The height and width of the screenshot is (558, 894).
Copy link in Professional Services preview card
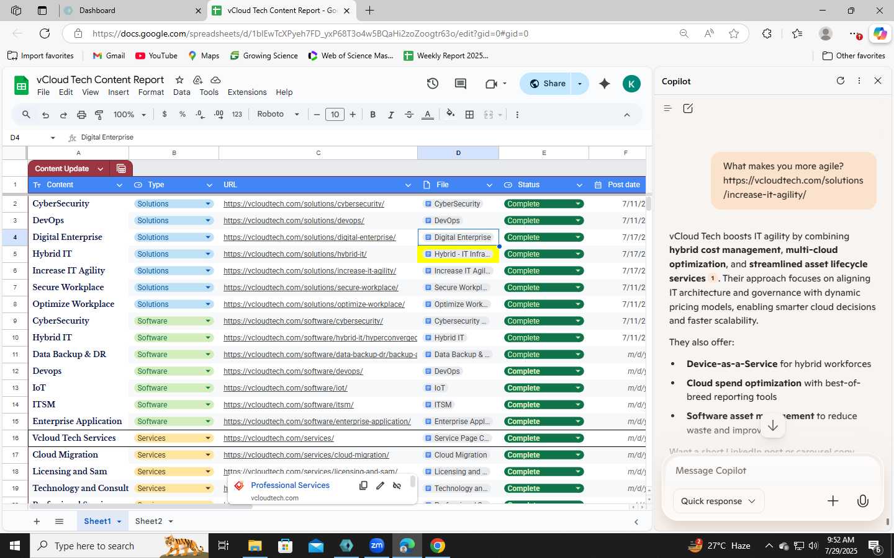click(x=363, y=485)
